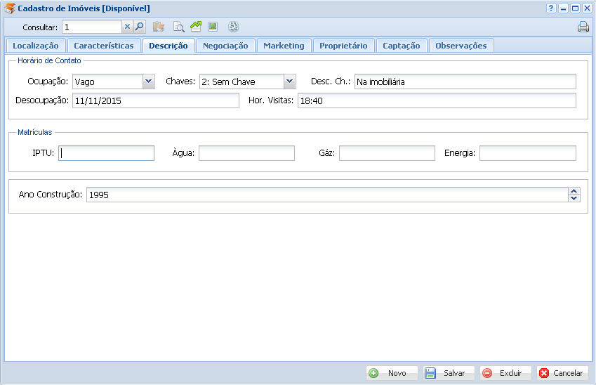Switch to the Localização tab
This screenshot has height=385, width=596.
point(36,46)
